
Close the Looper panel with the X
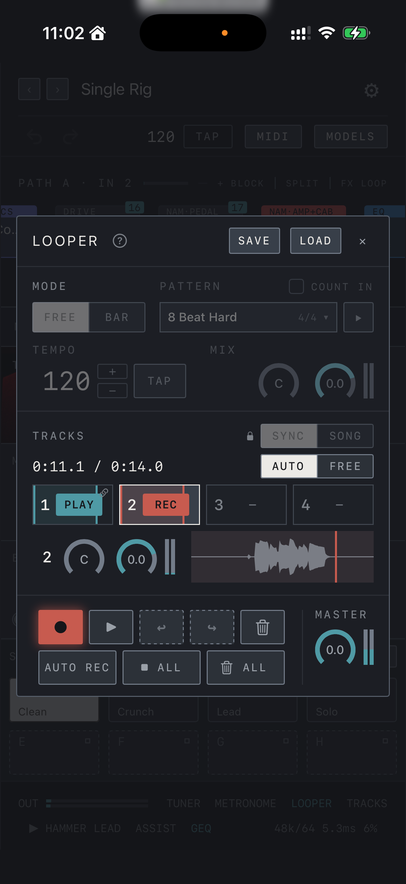pos(363,241)
